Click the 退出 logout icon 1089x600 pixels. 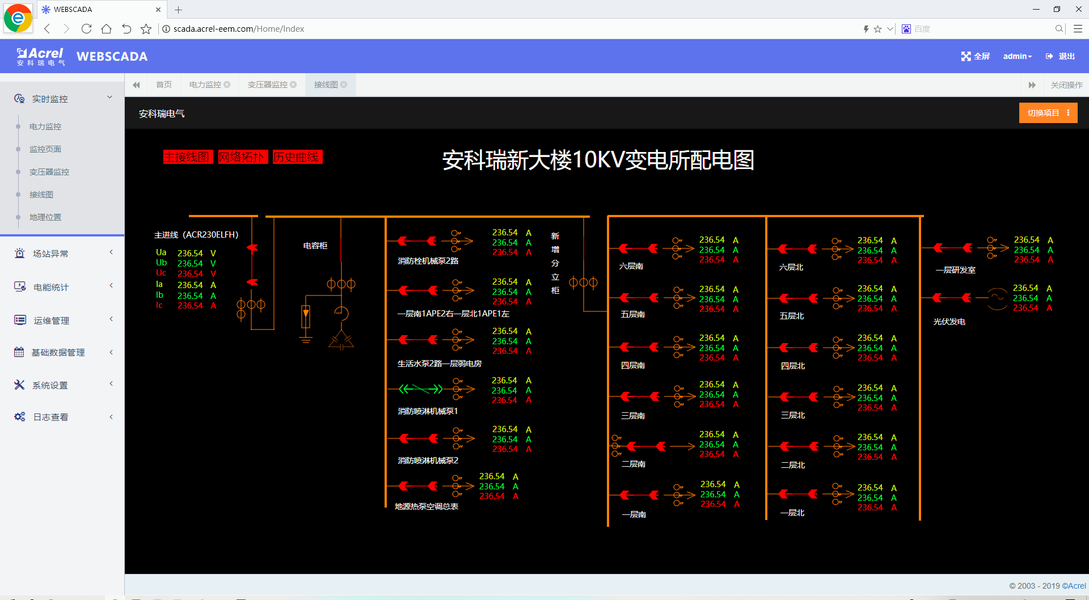pyautogui.click(x=1049, y=56)
